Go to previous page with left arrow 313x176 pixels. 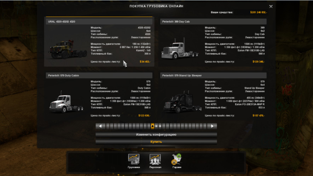[x=100, y=126]
